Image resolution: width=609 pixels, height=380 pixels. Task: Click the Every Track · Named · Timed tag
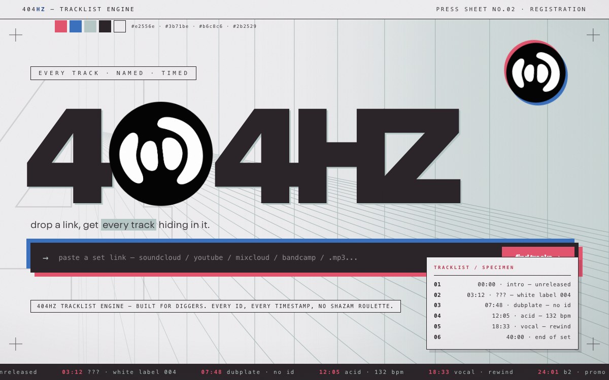(x=113, y=73)
